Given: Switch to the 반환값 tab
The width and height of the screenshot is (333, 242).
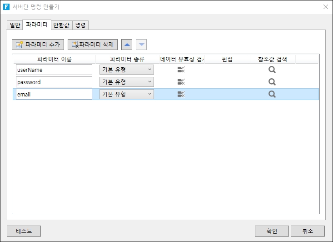Looking at the screenshot, I should click(61, 25).
